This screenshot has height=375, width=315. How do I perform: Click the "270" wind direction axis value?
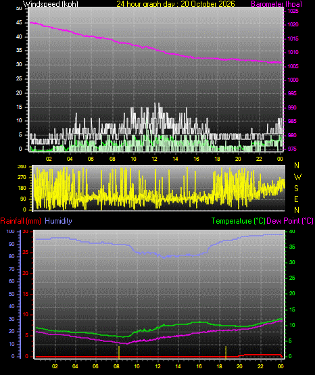[22, 178]
